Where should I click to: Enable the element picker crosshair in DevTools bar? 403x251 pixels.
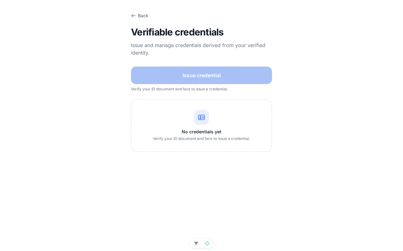click(x=207, y=243)
